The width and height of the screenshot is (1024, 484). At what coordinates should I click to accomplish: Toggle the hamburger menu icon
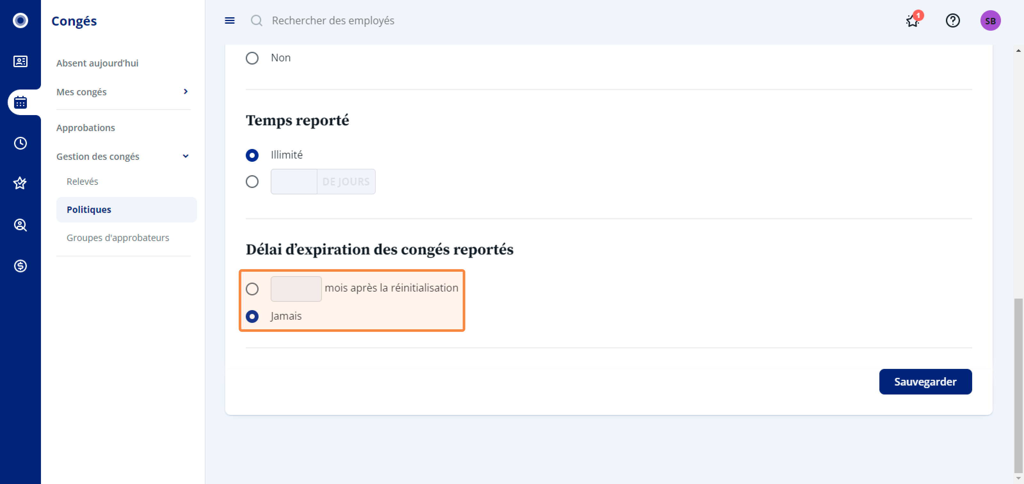tap(230, 20)
